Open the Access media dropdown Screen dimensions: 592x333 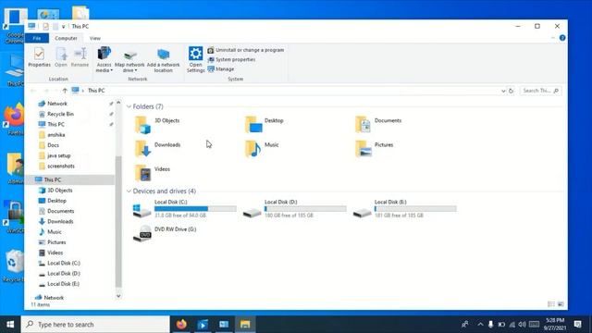click(x=104, y=59)
